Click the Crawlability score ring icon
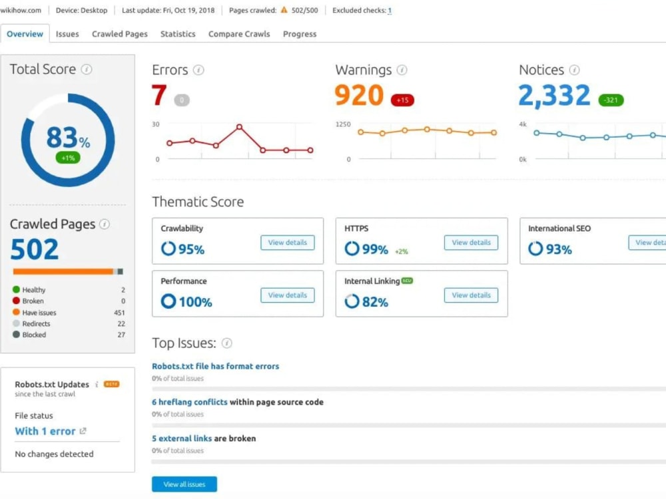The image size is (666, 499). (168, 248)
